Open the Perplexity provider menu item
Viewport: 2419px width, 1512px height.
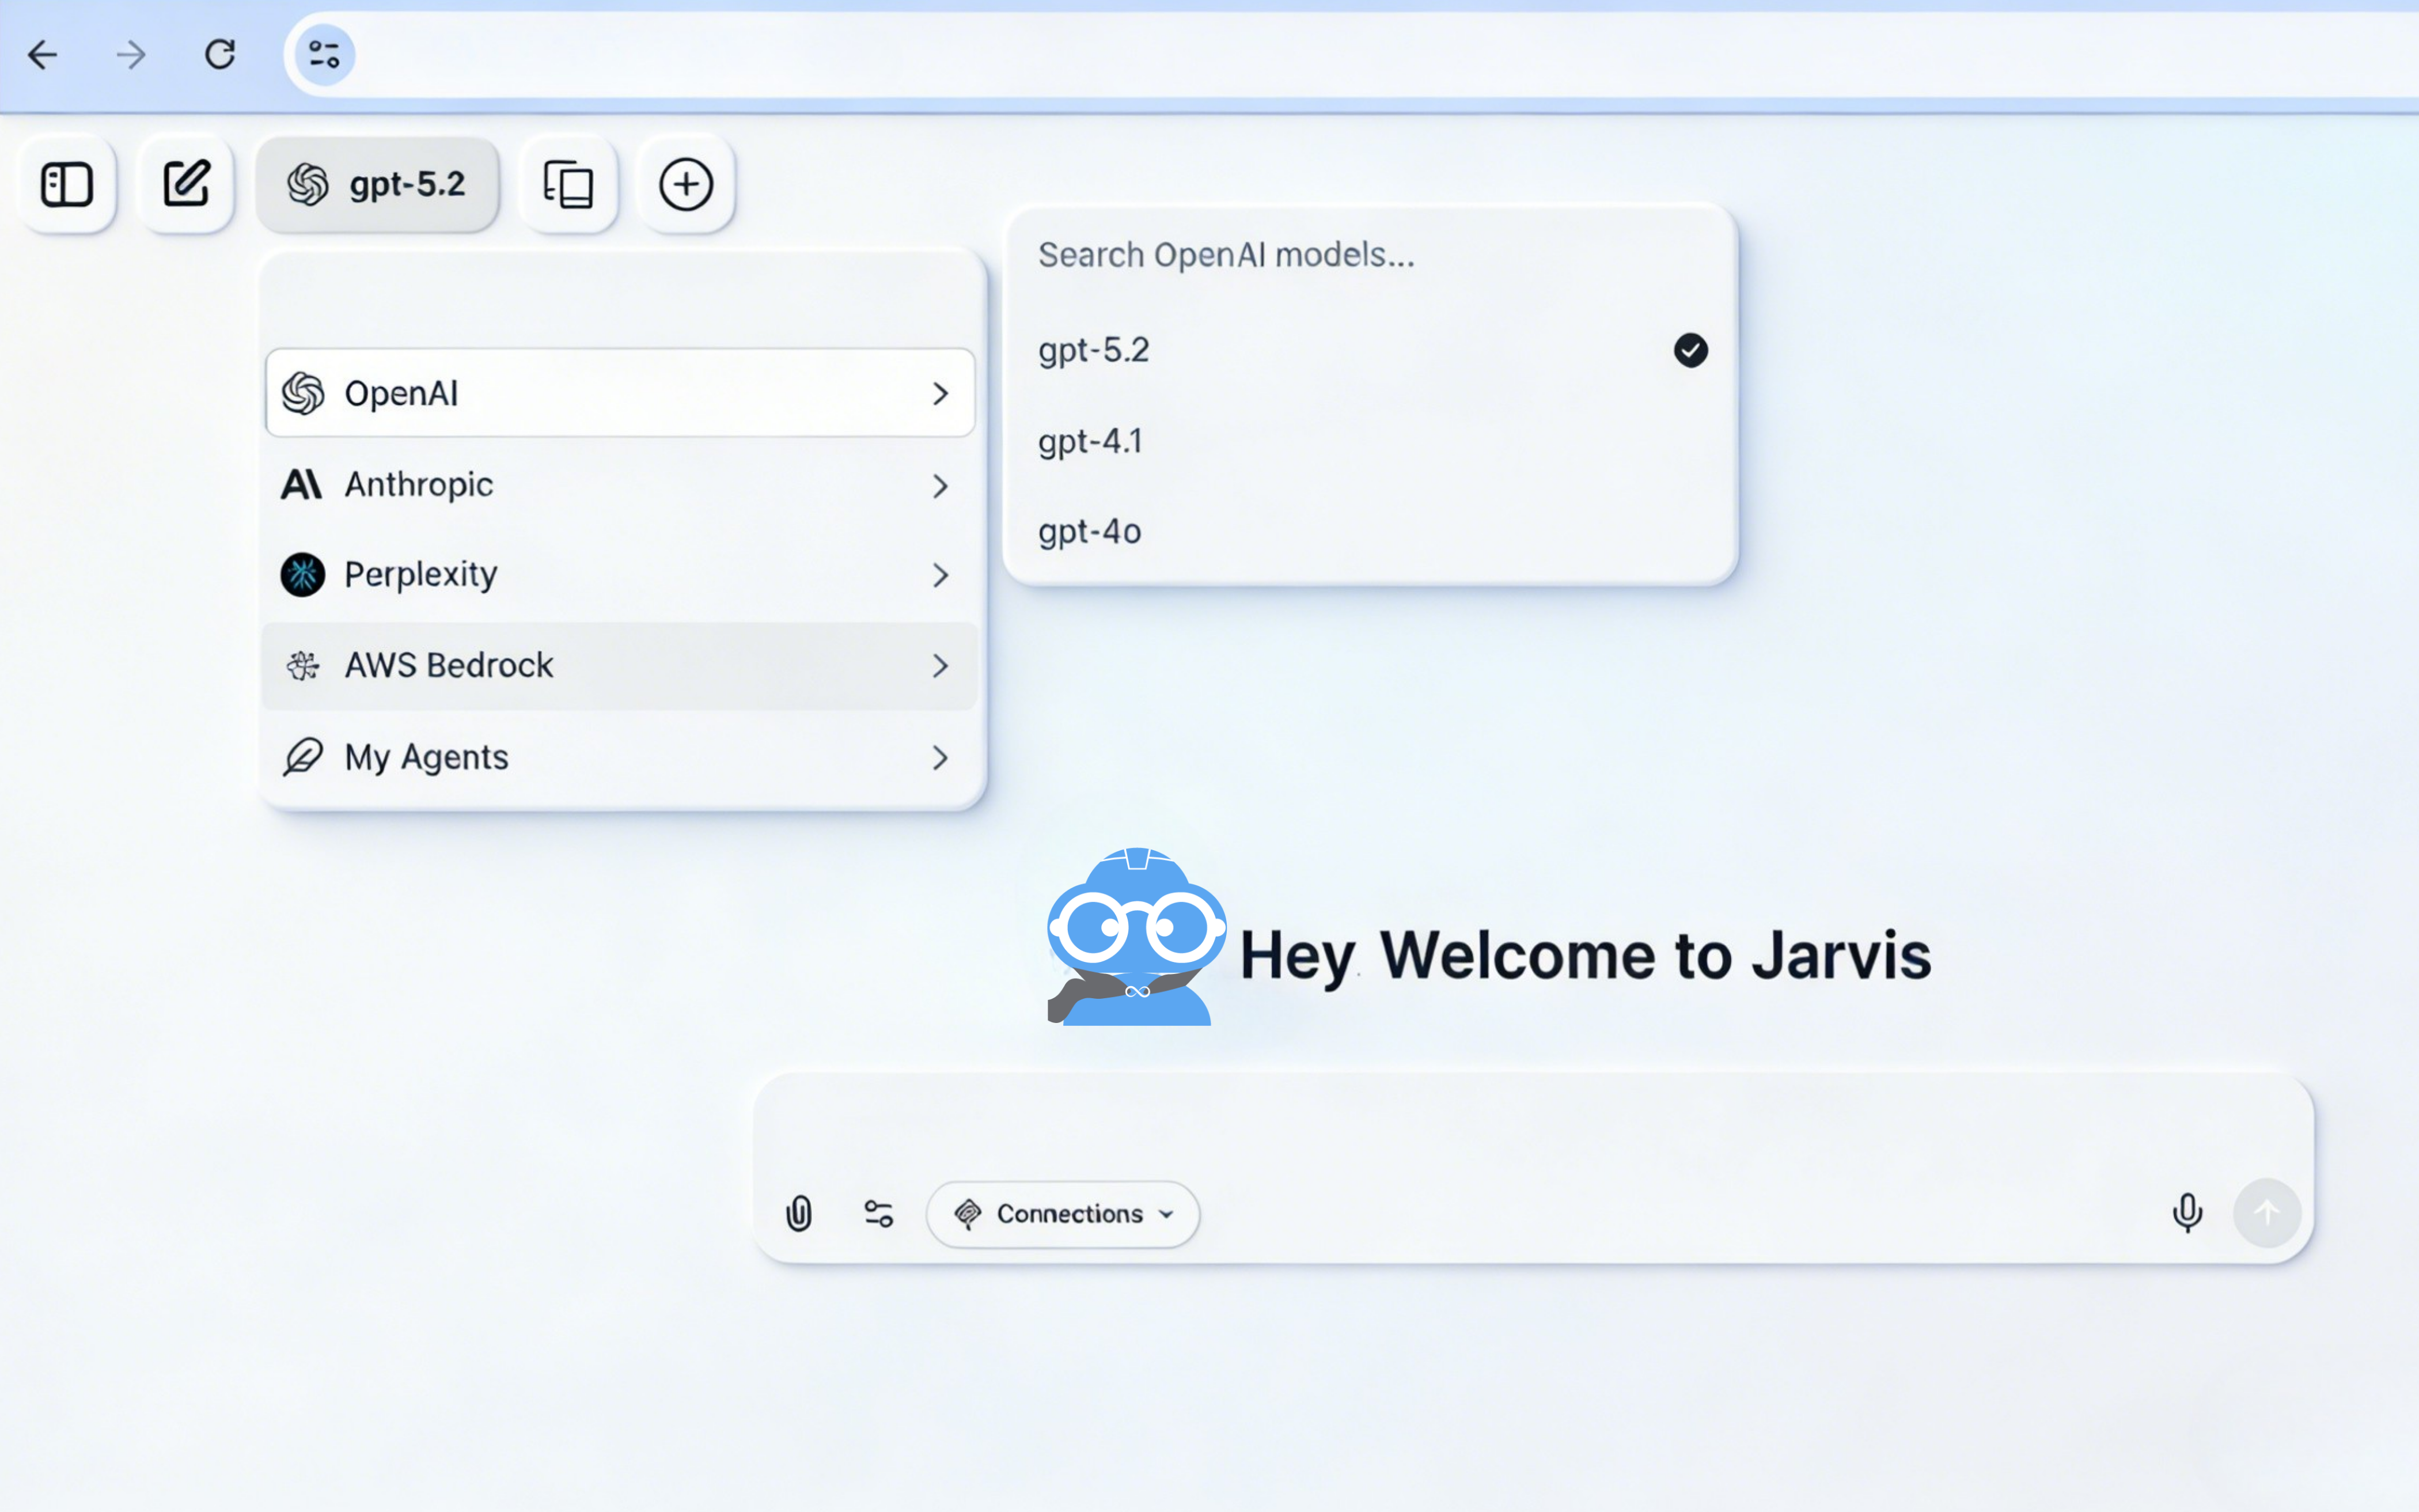tap(619, 575)
